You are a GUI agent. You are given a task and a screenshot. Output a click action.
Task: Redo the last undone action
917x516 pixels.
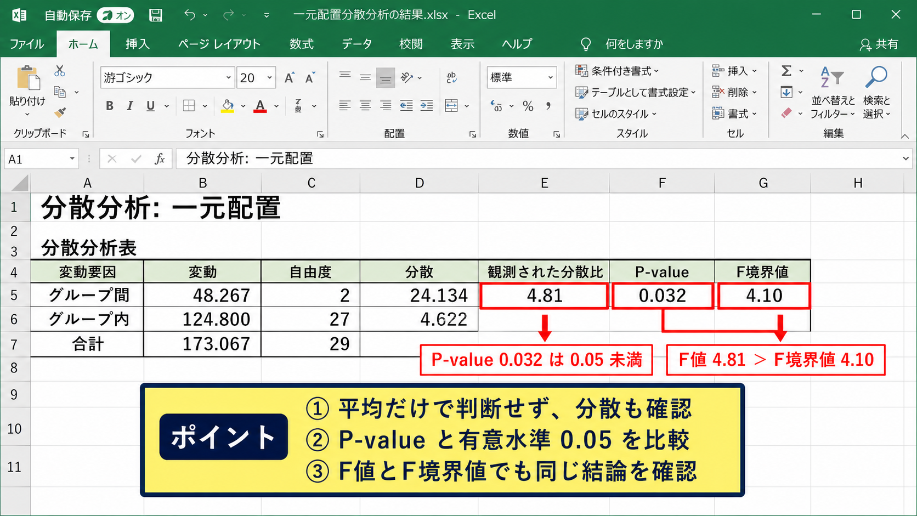point(228,15)
